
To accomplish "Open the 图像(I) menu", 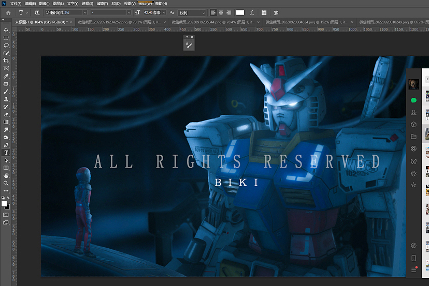I will [x=44, y=4].
